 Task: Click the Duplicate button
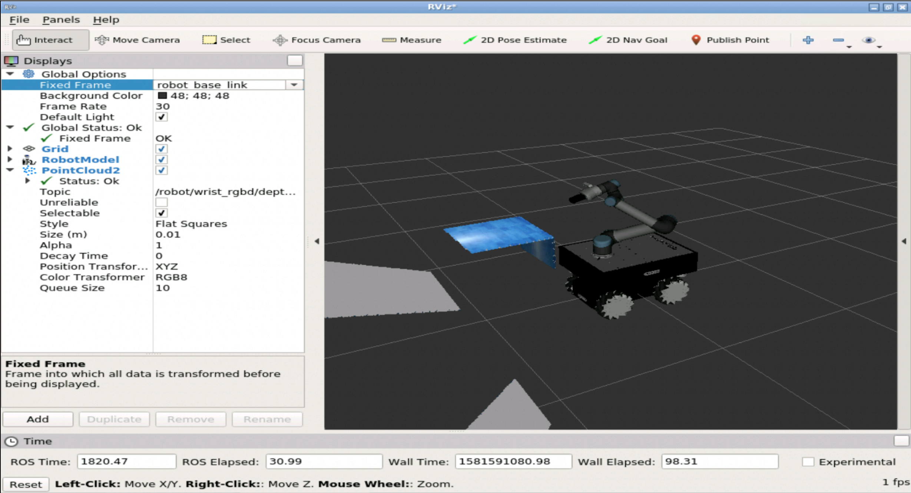coord(114,419)
